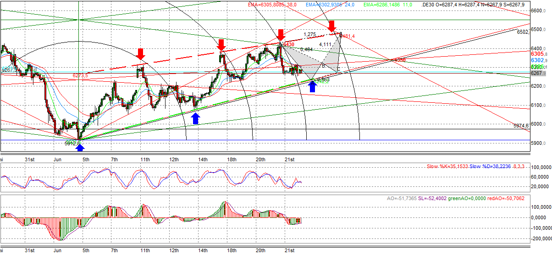Viewport: 552px width, 254px height.
Task: Click 14th on the main chart date axis
Action: click(203, 159)
